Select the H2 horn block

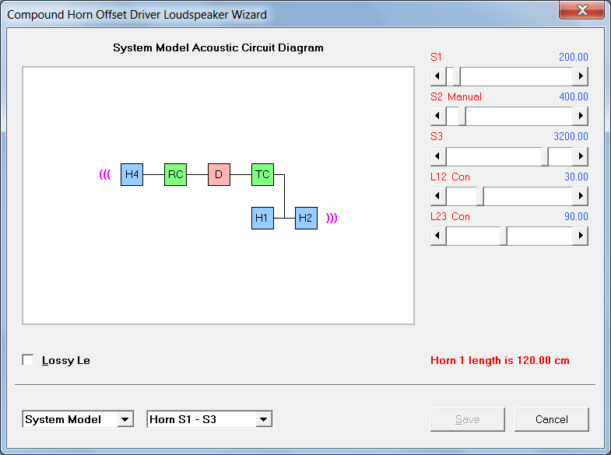point(307,218)
